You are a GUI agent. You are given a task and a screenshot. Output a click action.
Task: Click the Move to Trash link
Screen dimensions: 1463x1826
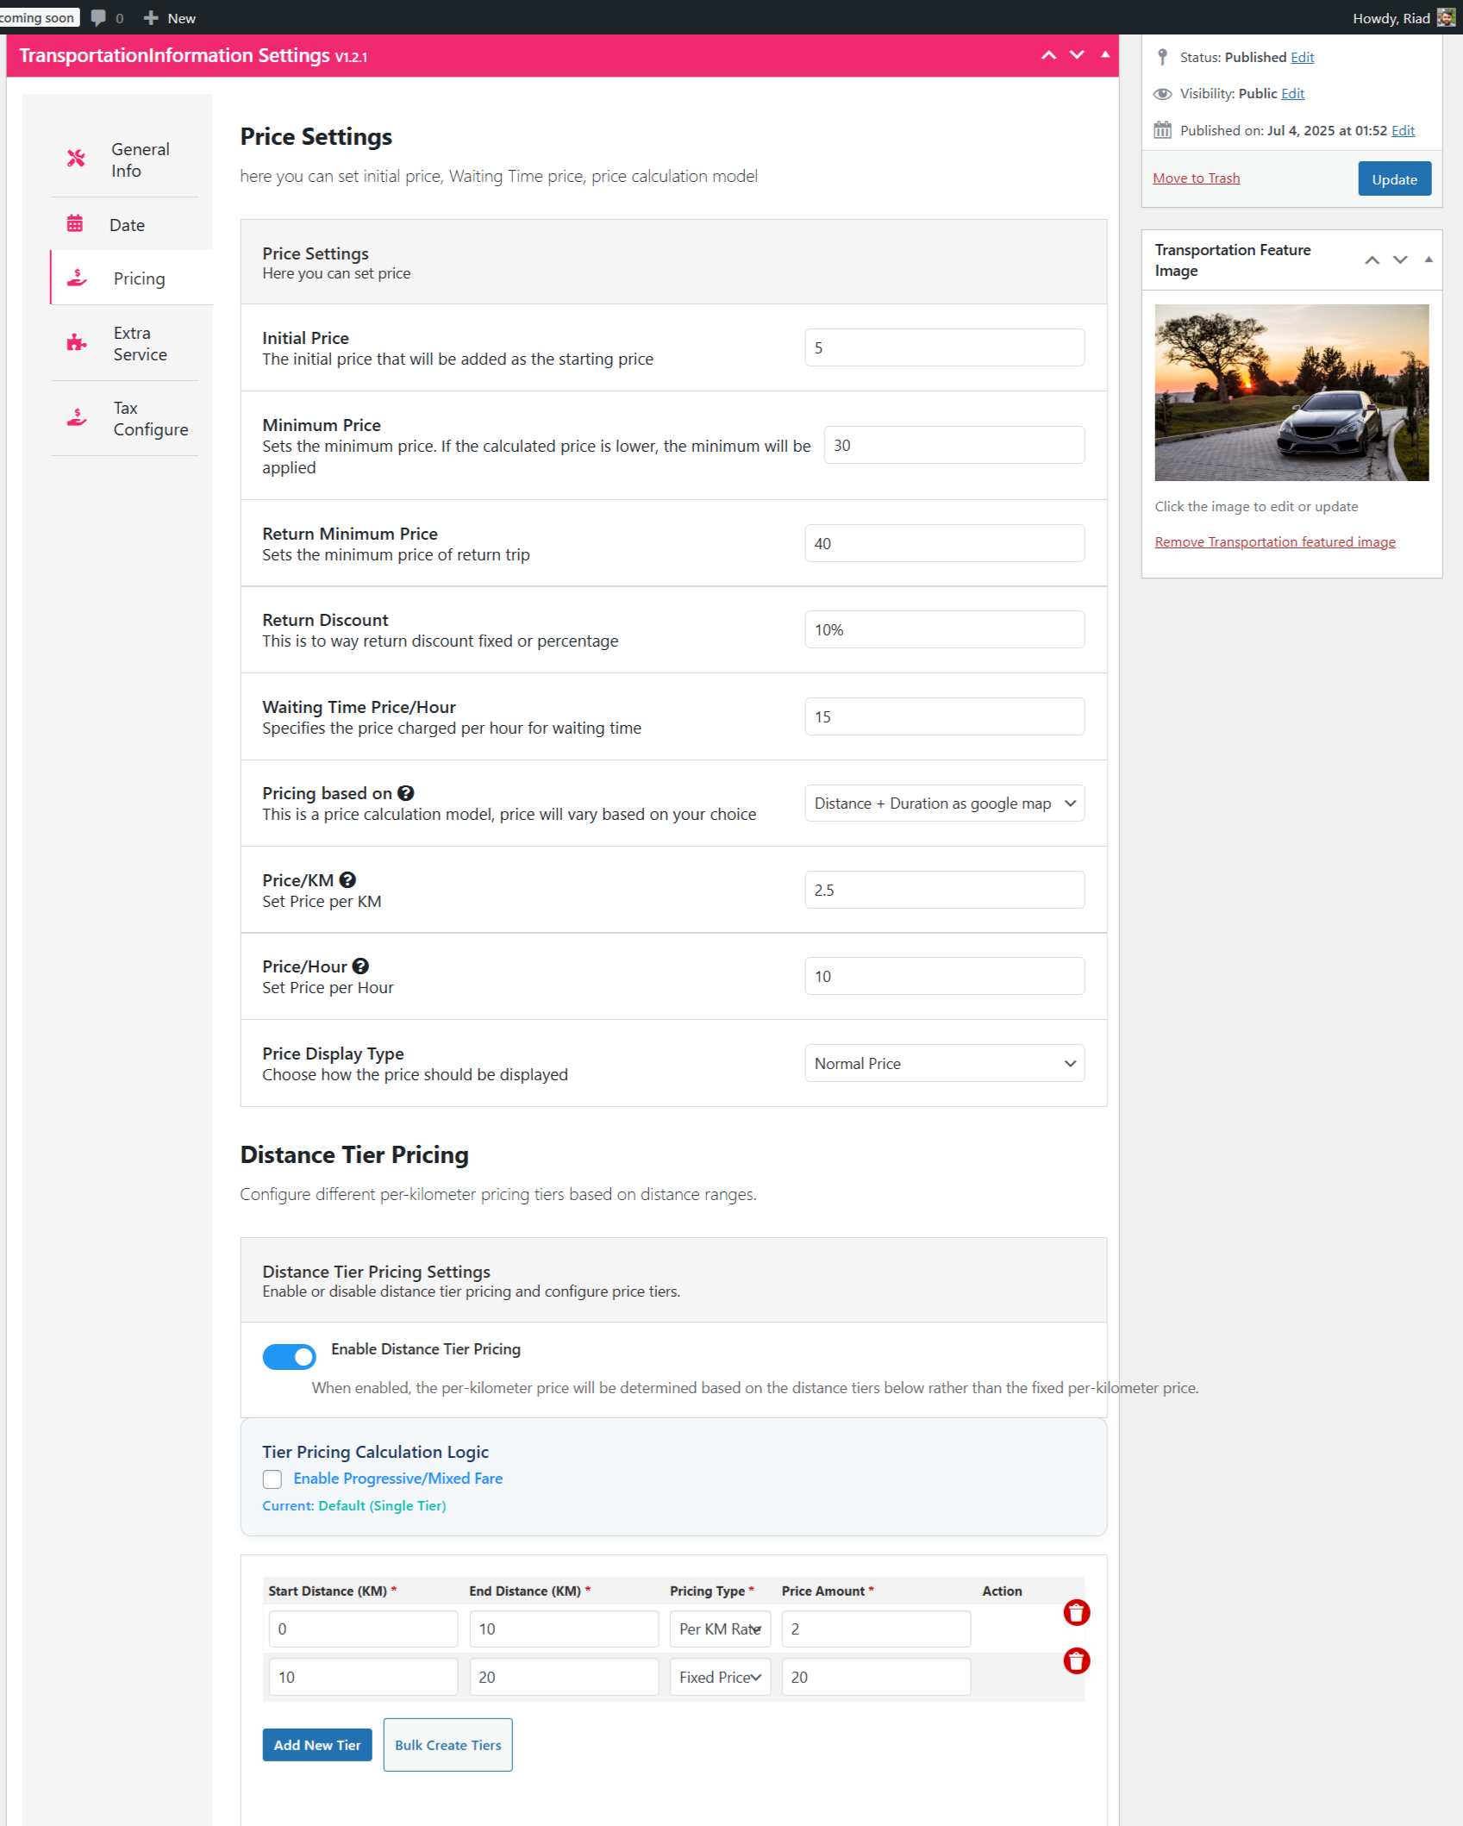(1196, 178)
